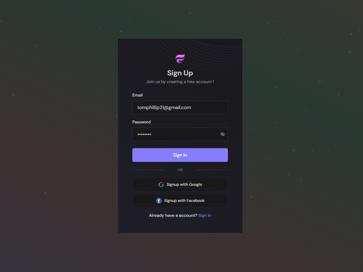Click the Facebook f logo icon

pos(159,200)
